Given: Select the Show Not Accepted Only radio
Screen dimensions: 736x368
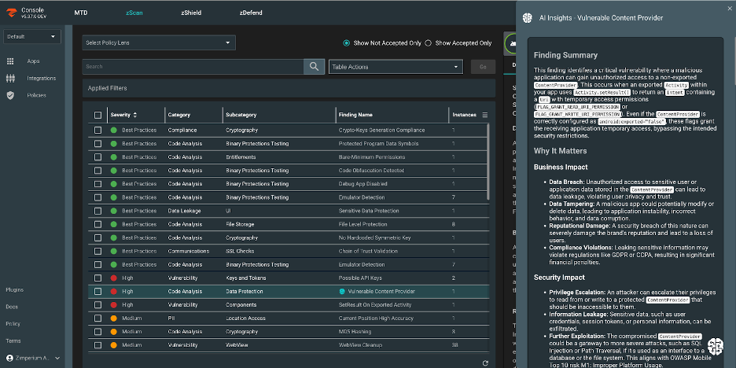Looking at the screenshot, I should (x=347, y=43).
